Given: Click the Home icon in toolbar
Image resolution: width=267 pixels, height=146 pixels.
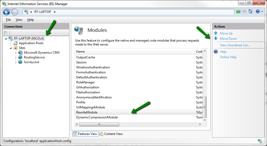Looking at the screenshot, I should coord(250,12).
